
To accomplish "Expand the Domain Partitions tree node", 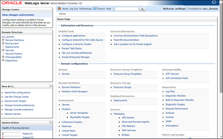I will tap(3, 40).
